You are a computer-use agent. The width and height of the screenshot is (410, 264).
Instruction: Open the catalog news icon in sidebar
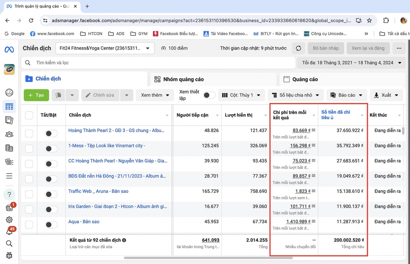click(9, 162)
